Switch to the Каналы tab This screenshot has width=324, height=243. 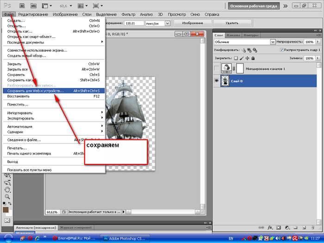(x=234, y=35)
